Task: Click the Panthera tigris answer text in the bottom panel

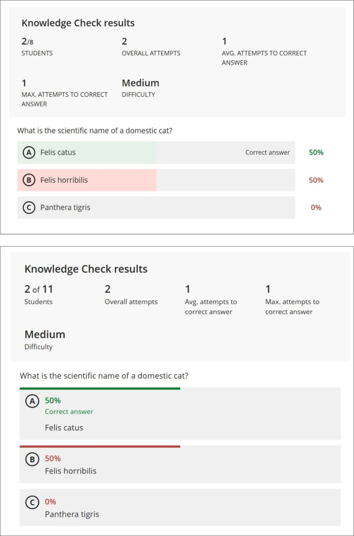Action: 72,514
